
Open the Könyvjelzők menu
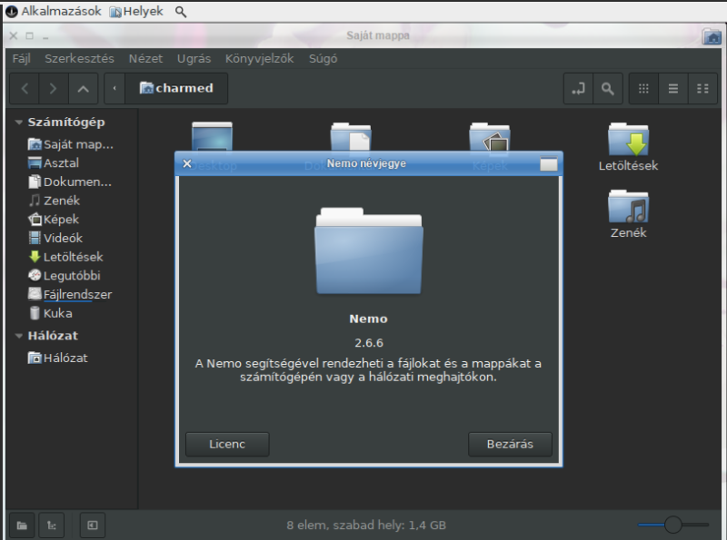[259, 59]
